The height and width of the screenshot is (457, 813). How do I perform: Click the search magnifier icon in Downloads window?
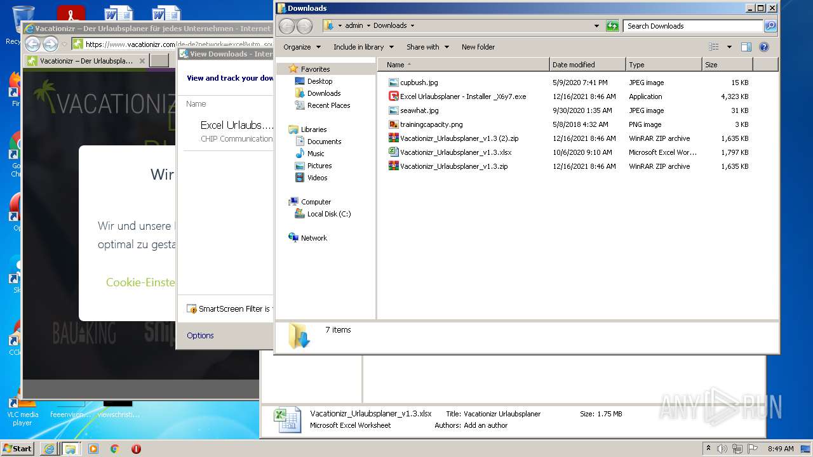pyautogui.click(x=770, y=26)
